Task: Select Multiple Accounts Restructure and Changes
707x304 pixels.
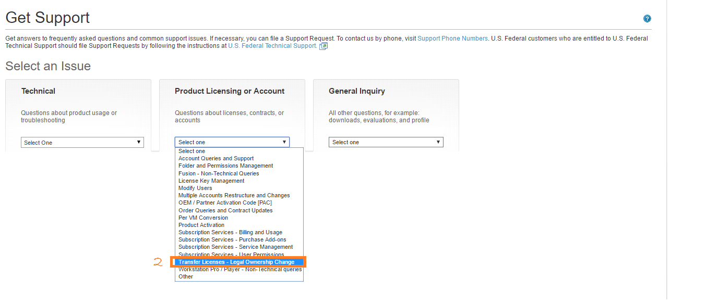Action: 234,195
